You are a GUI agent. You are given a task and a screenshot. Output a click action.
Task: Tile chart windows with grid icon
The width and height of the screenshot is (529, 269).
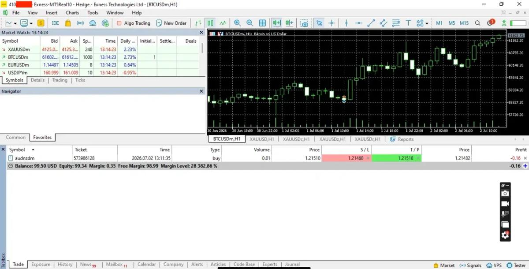point(262,23)
